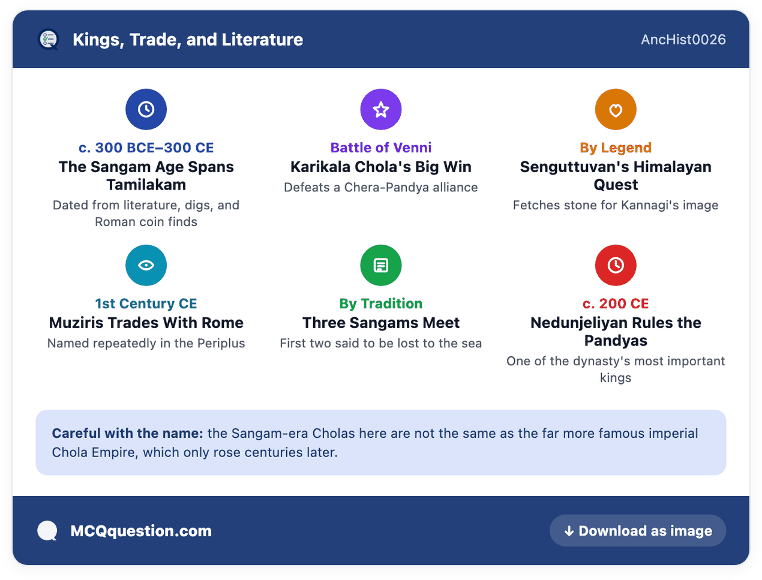Viewport: 762px width, 580px height.
Task: Click the Muziris Trades With Rome heading
Action: pyautogui.click(x=146, y=323)
